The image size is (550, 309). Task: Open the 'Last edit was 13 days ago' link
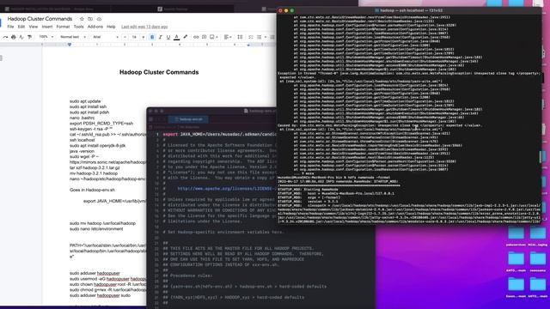coord(144,27)
